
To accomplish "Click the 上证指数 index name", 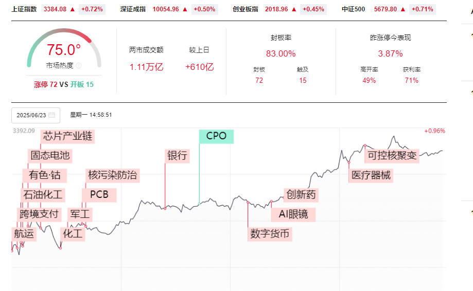I will (x=24, y=9).
